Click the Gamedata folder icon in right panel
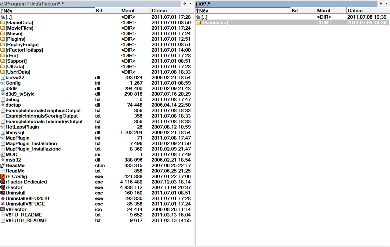 pyautogui.click(x=198, y=23)
